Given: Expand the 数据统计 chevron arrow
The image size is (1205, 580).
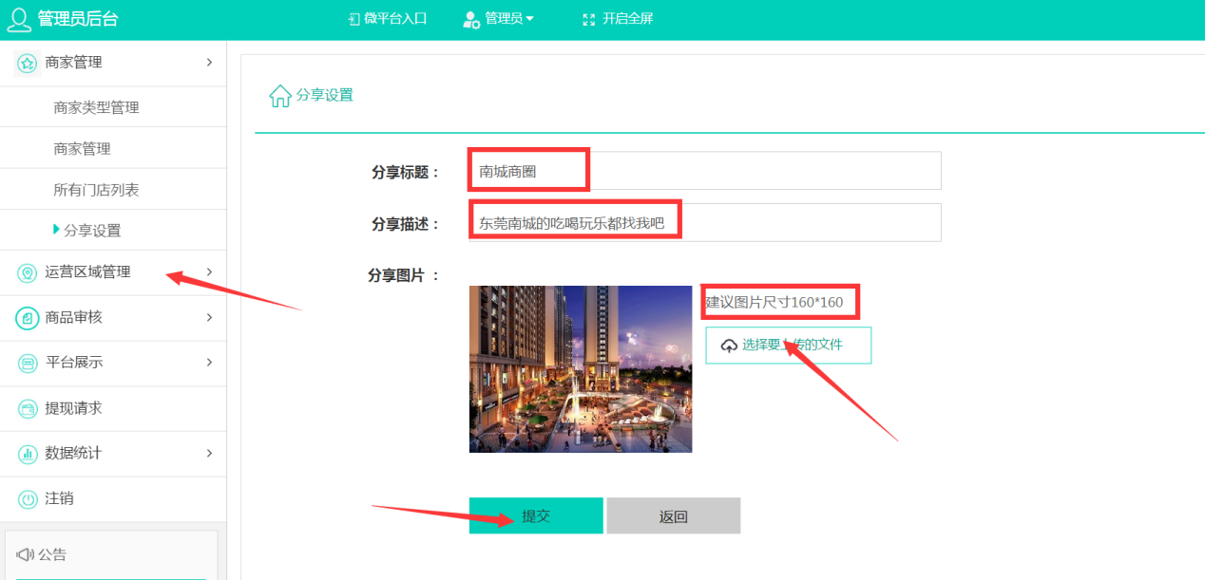Looking at the screenshot, I should pos(209,454).
